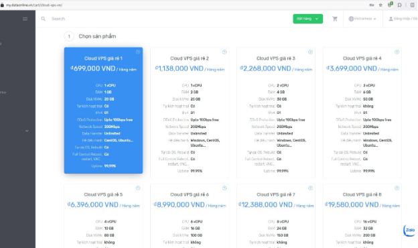
Task: Click the 16 vCPU value on VPS 8
Action: (370, 222)
